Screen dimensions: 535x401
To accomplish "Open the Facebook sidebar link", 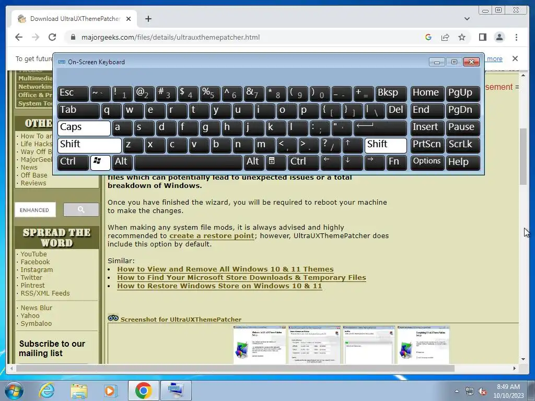I will coord(35,262).
